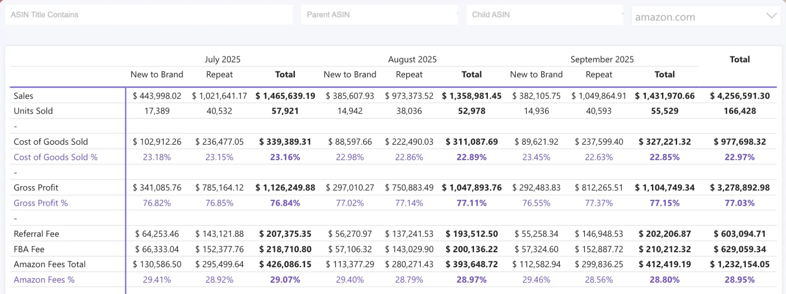The width and height of the screenshot is (786, 294).
Task: Click gross profit percentage 77.37%
Action: tap(599, 203)
